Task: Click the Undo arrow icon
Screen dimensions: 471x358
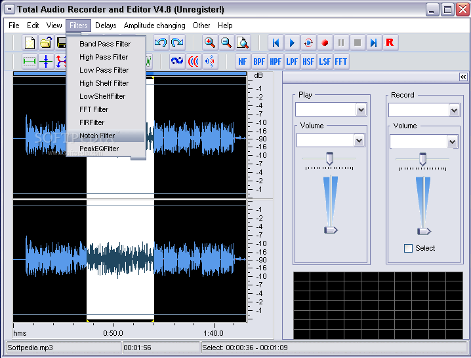Action: [x=161, y=43]
